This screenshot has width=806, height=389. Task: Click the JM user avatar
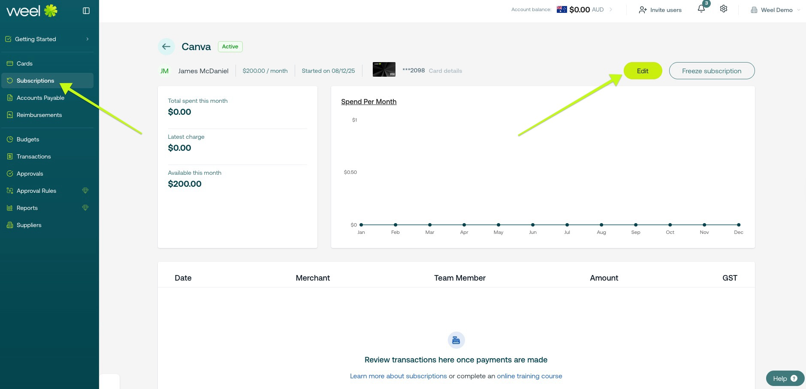point(165,71)
